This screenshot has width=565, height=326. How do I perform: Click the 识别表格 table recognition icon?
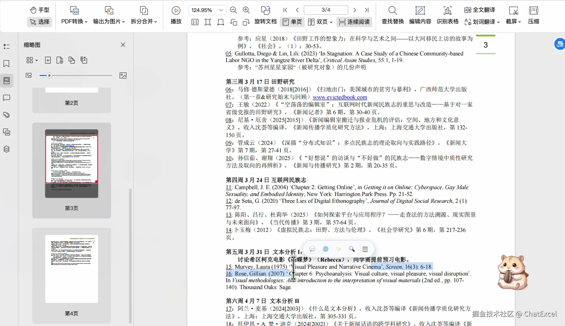coord(447,15)
